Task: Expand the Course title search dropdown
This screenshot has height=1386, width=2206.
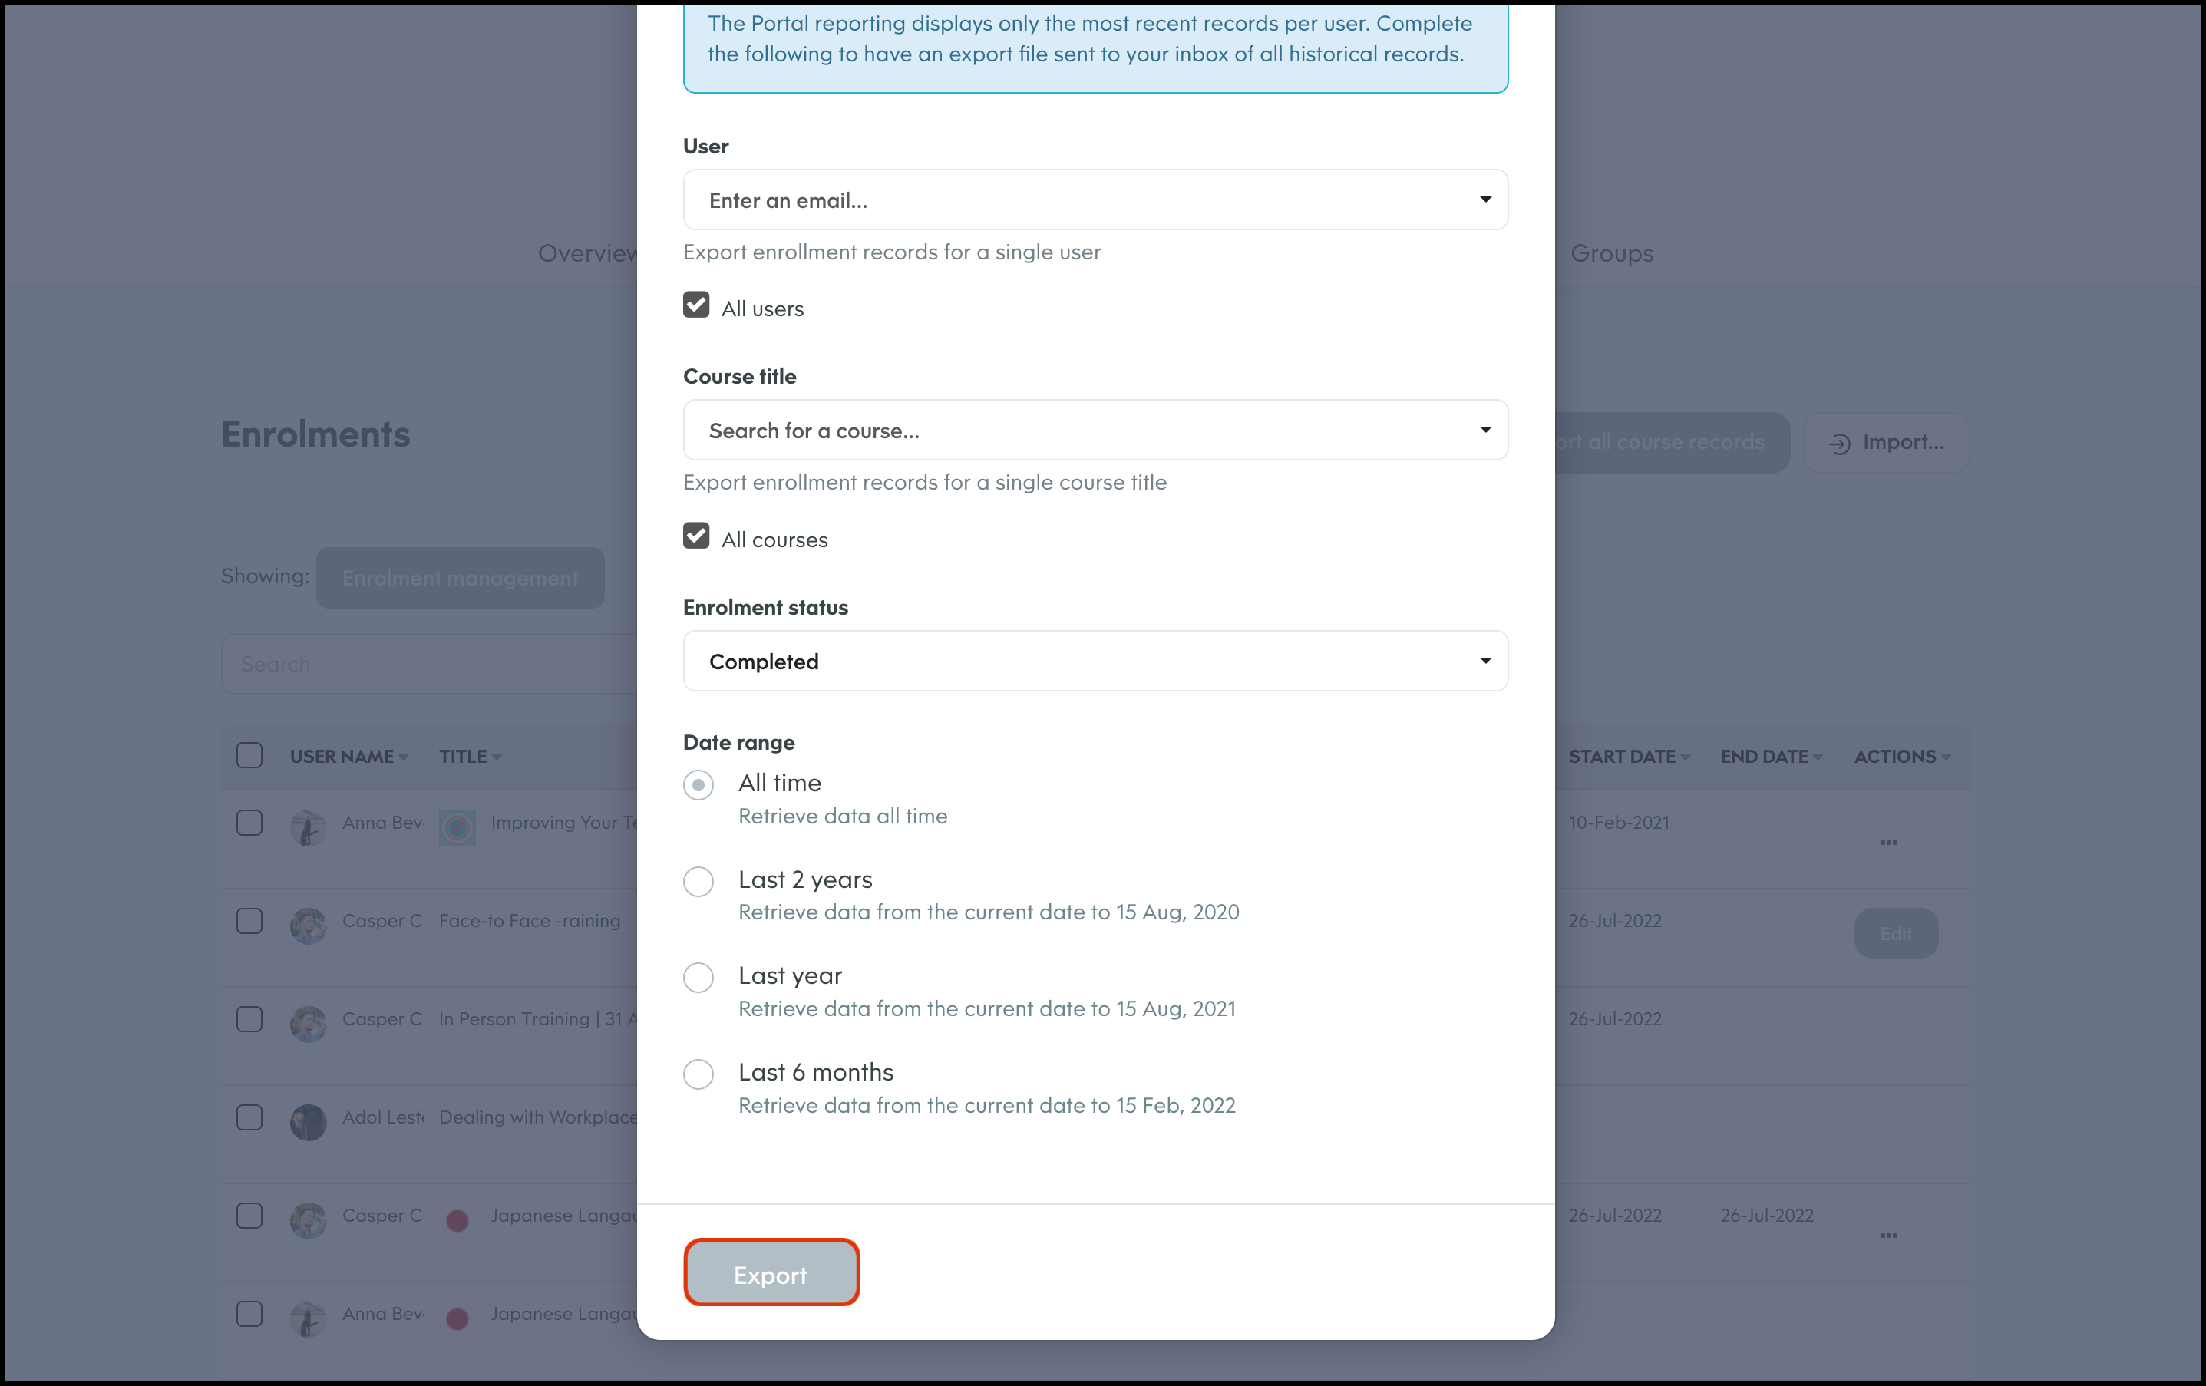Action: tap(1095, 430)
